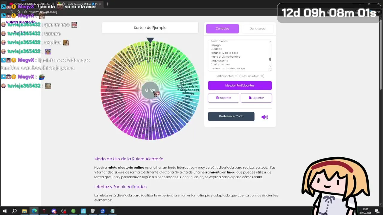Click the participants list scroll-down arrow
The height and width of the screenshot is (215, 383).
[270, 66]
